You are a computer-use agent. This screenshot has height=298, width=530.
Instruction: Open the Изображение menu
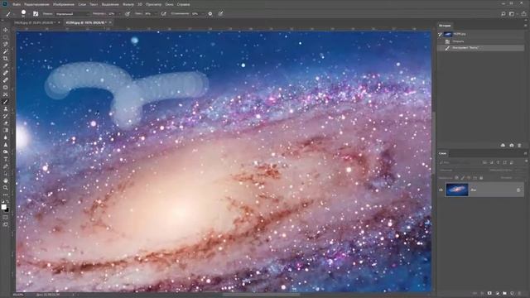pyautogui.click(x=64, y=4)
